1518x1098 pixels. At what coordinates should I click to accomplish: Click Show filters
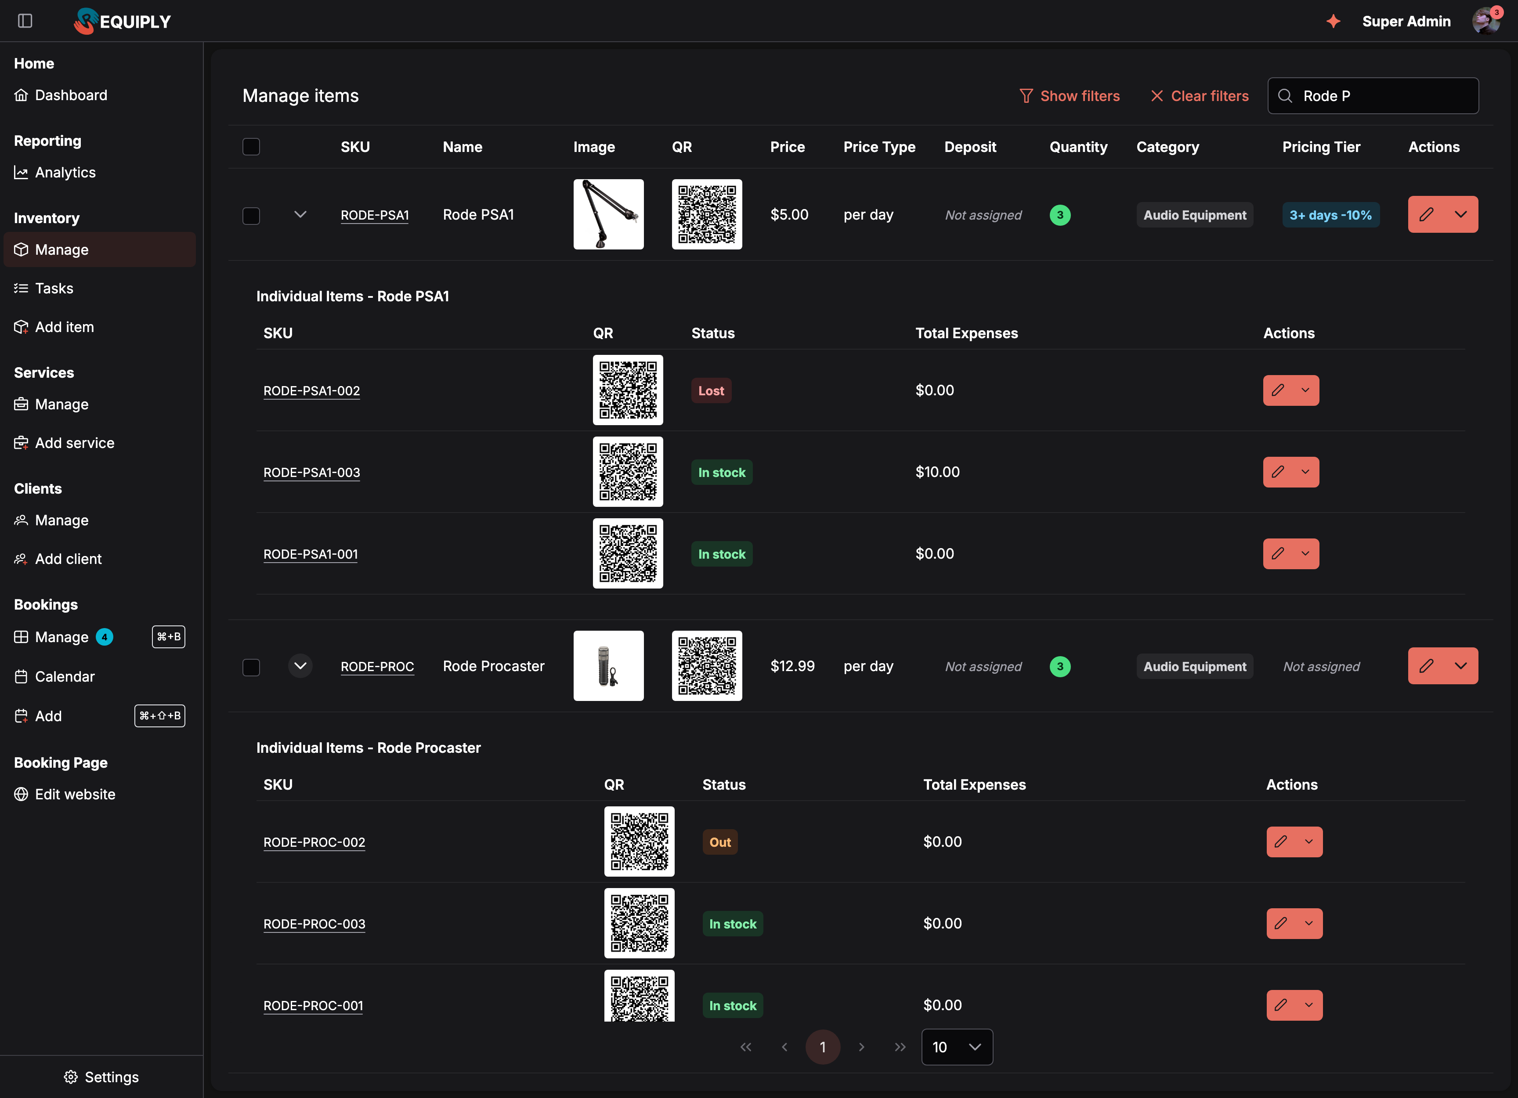point(1070,96)
